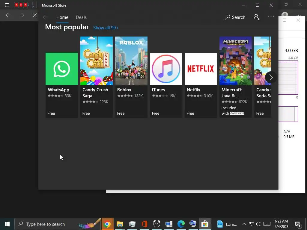The height and width of the screenshot is (230, 307).
Task: Open Minecraft: Java & Bedrock artwork
Action: tap(236, 60)
